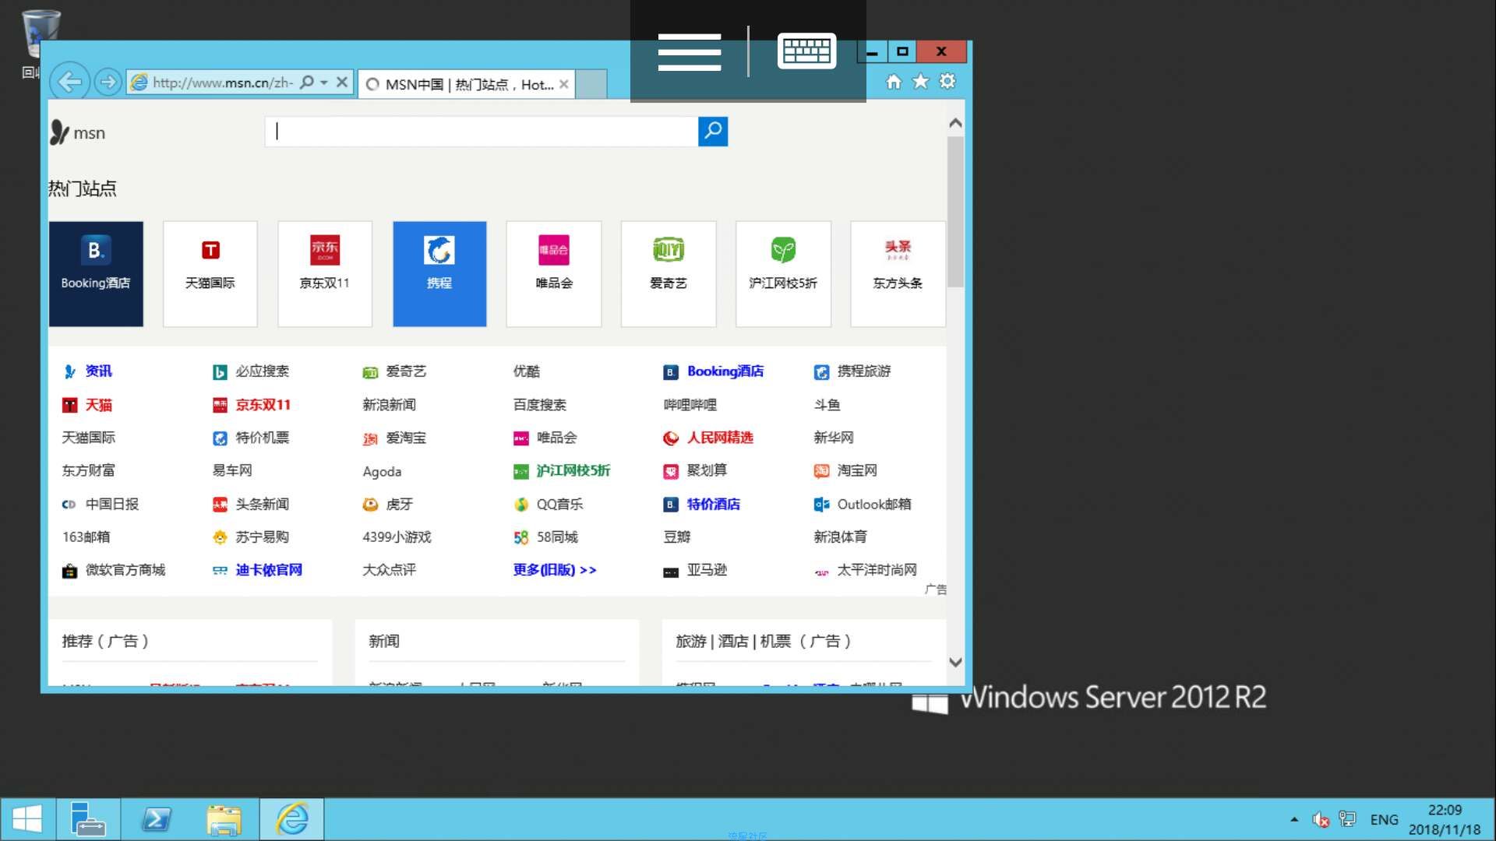Show the on-screen keyboard icon
The width and height of the screenshot is (1496, 841).
[x=806, y=51]
